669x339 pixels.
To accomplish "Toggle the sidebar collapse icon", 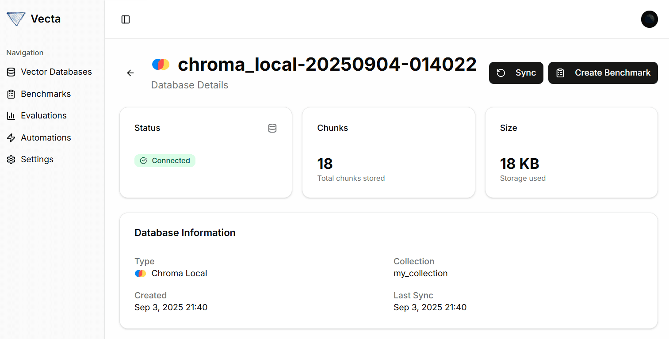I will click(126, 19).
